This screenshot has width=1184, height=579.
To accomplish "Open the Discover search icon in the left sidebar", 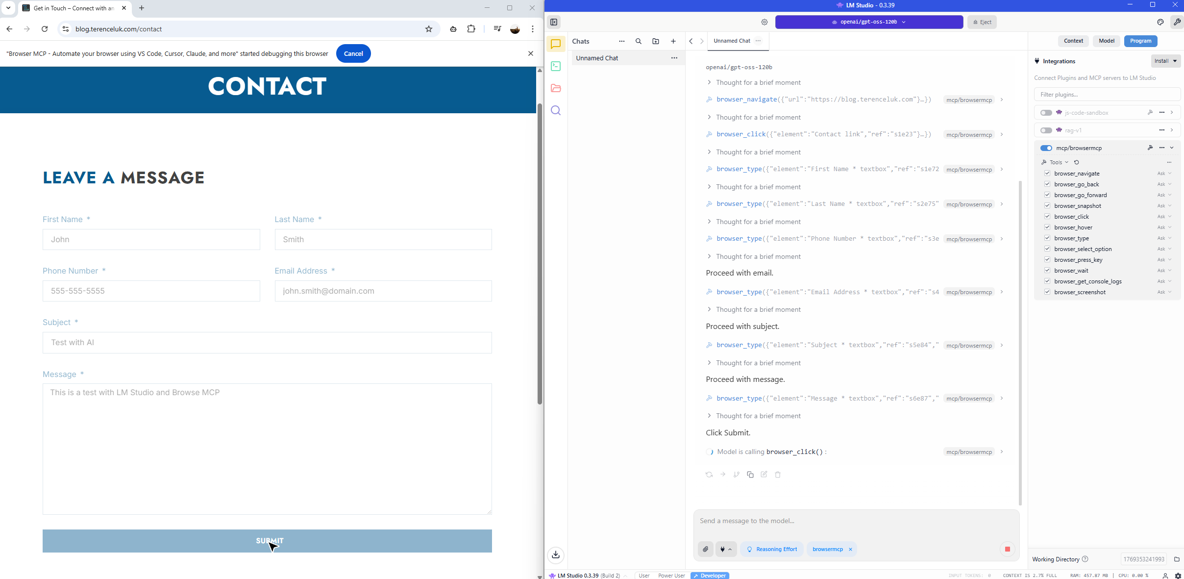I will (556, 110).
